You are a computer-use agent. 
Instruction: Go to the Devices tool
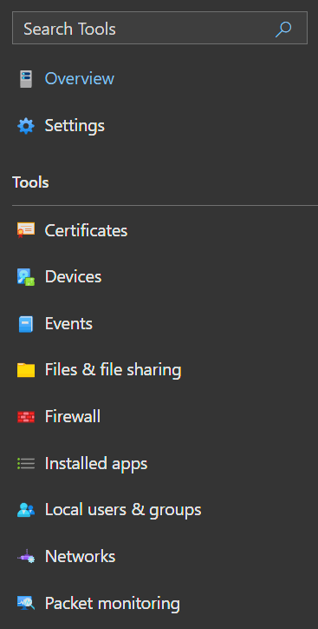click(73, 277)
